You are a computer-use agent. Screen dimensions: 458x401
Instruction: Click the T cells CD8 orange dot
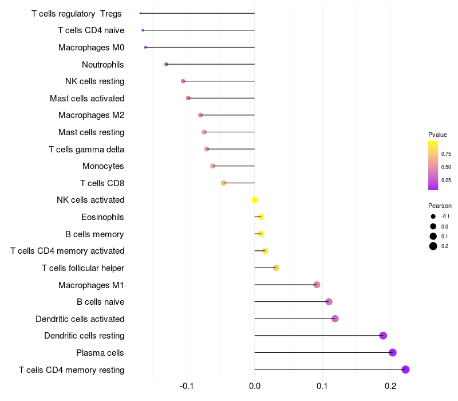223,183
